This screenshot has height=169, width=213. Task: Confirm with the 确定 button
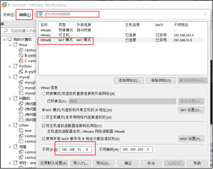[128, 163]
